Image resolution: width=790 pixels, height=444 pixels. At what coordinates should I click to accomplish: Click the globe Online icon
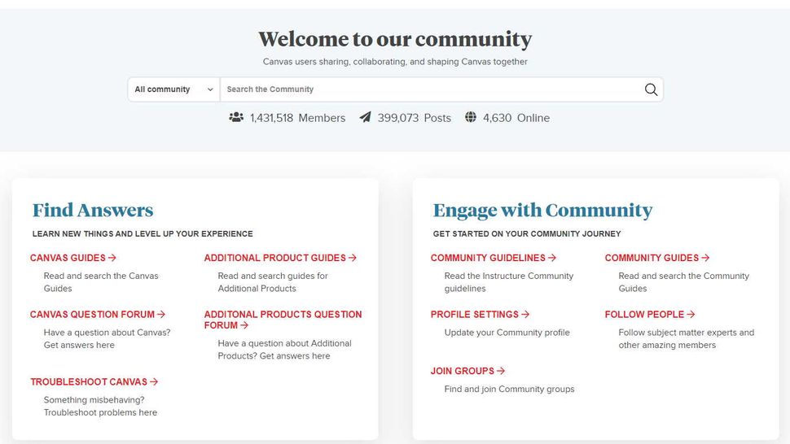471,117
